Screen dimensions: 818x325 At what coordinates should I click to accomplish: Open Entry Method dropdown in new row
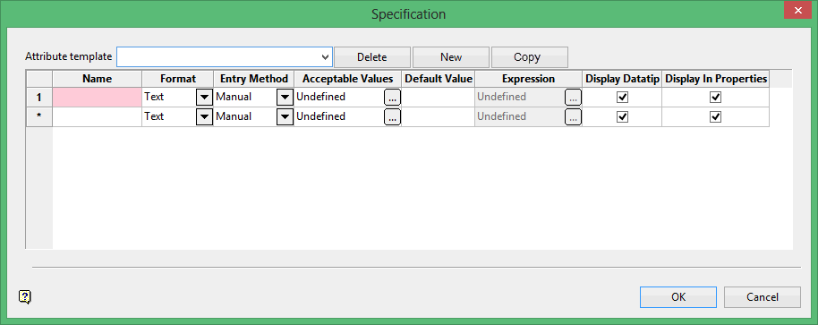[x=285, y=117]
